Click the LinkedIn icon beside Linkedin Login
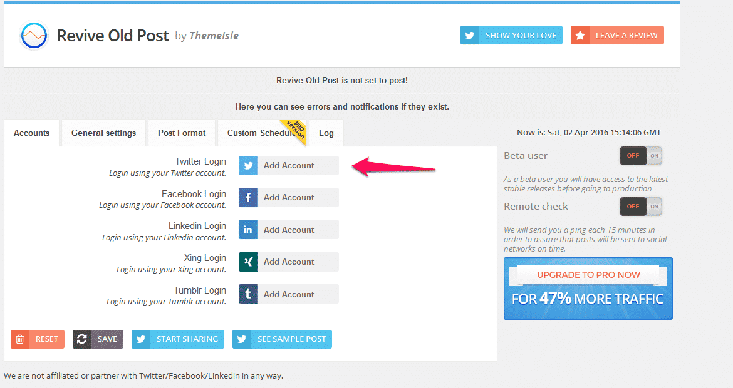The height and width of the screenshot is (388, 733). coord(248,230)
